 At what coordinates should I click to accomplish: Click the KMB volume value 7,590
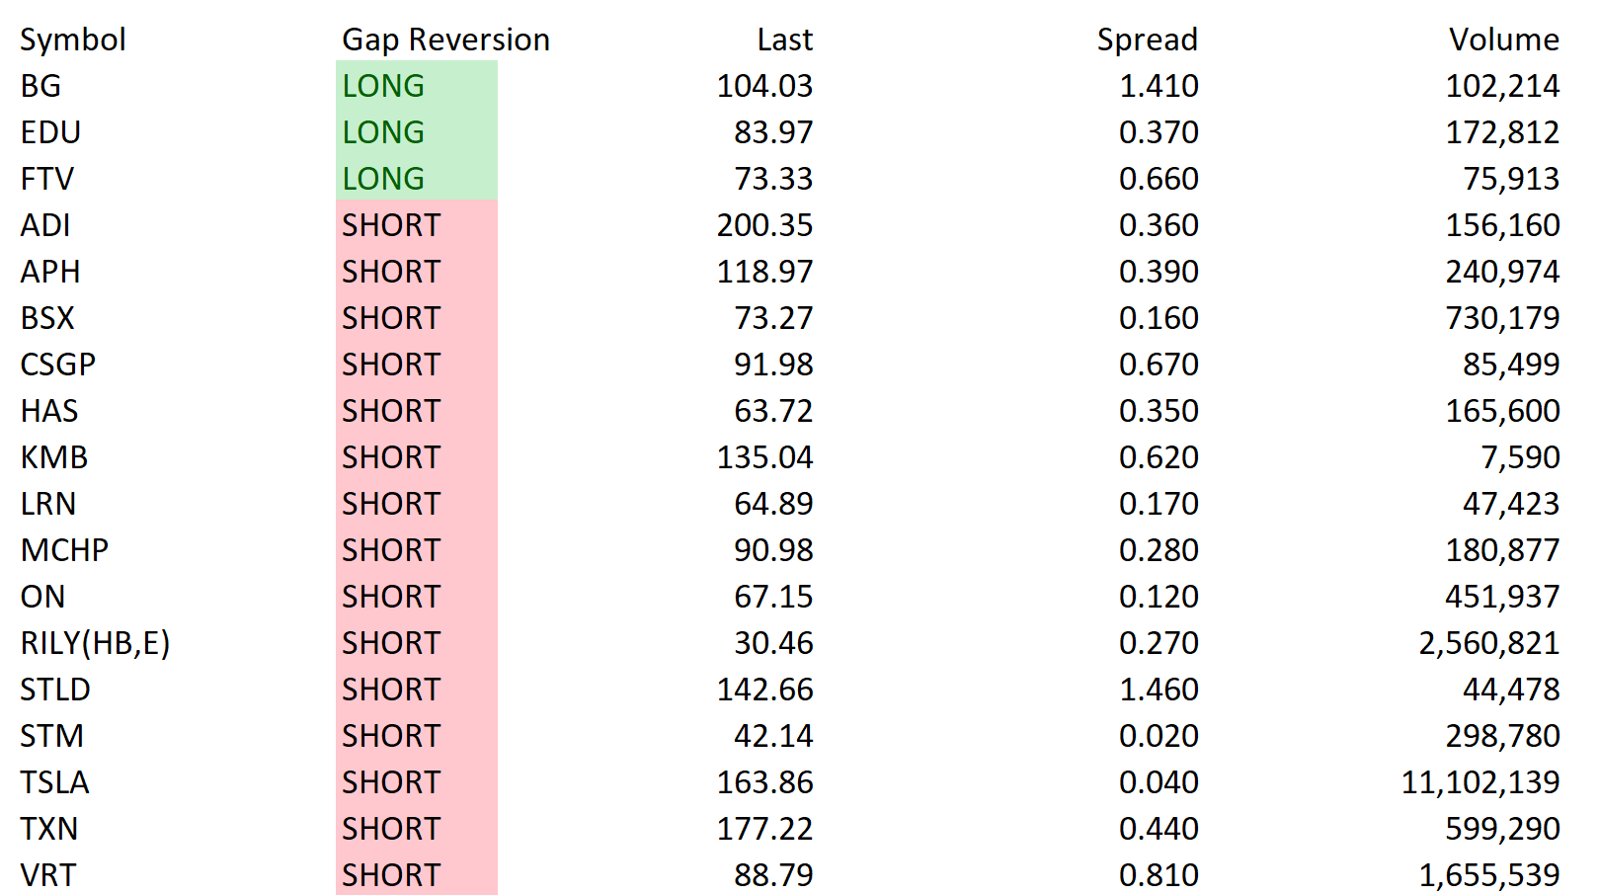(1520, 457)
